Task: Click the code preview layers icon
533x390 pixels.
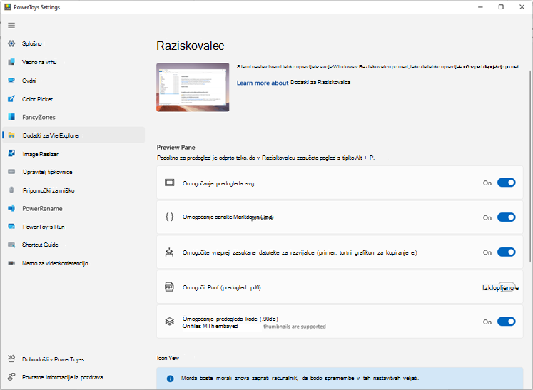Action: 169,322
